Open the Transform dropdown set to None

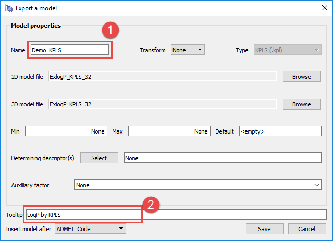188,50
